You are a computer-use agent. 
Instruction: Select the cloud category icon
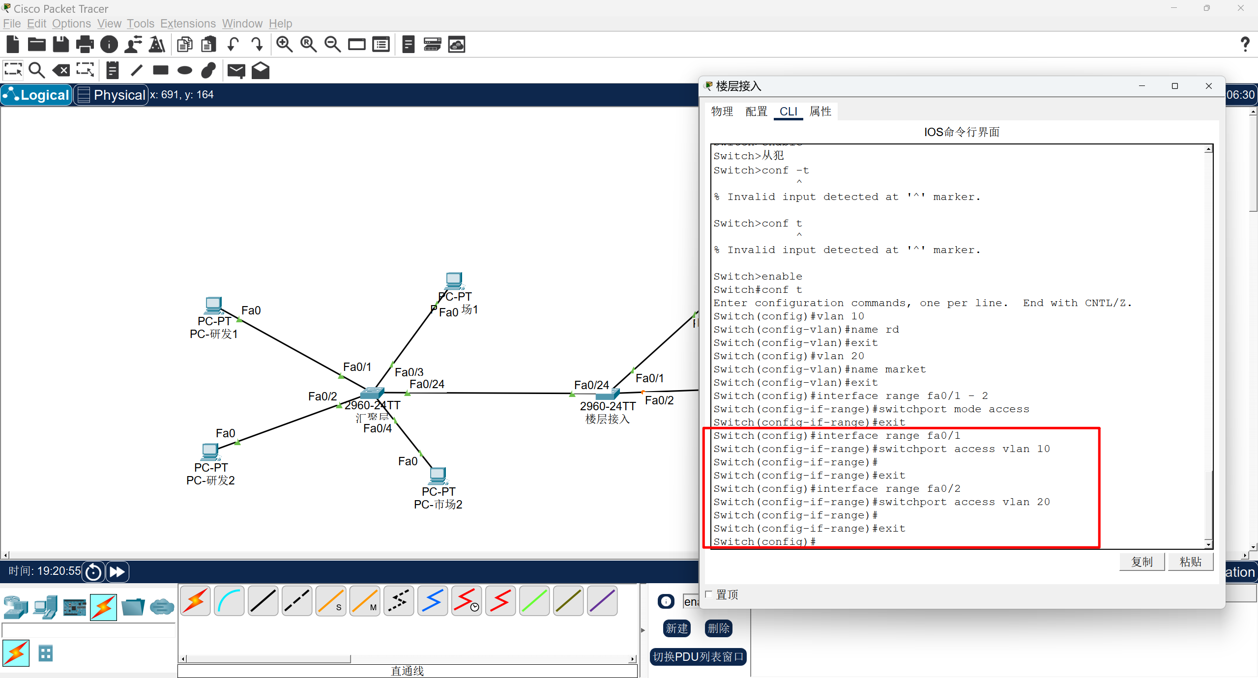coord(162,607)
